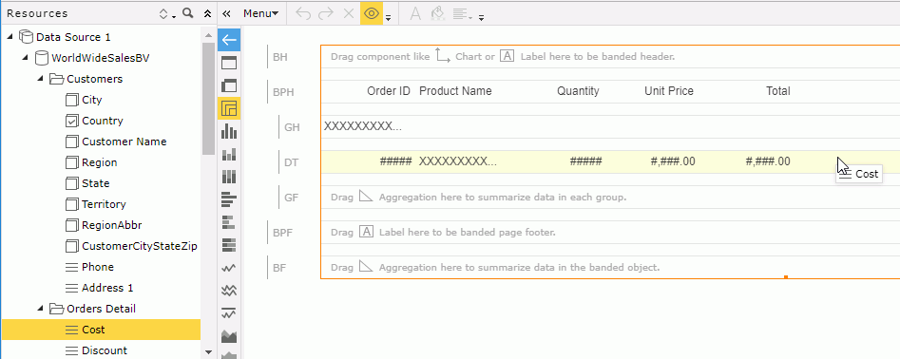Choose the 100% stacked bench chart icon

coord(229,245)
